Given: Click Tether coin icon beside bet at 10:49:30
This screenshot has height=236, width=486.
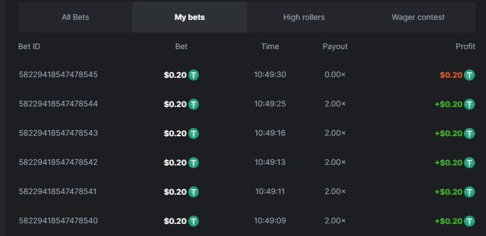Looking at the screenshot, I should point(193,75).
